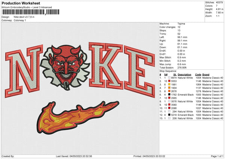Click the Description column header
The height and width of the screenshot is (159, 225).
184,75
